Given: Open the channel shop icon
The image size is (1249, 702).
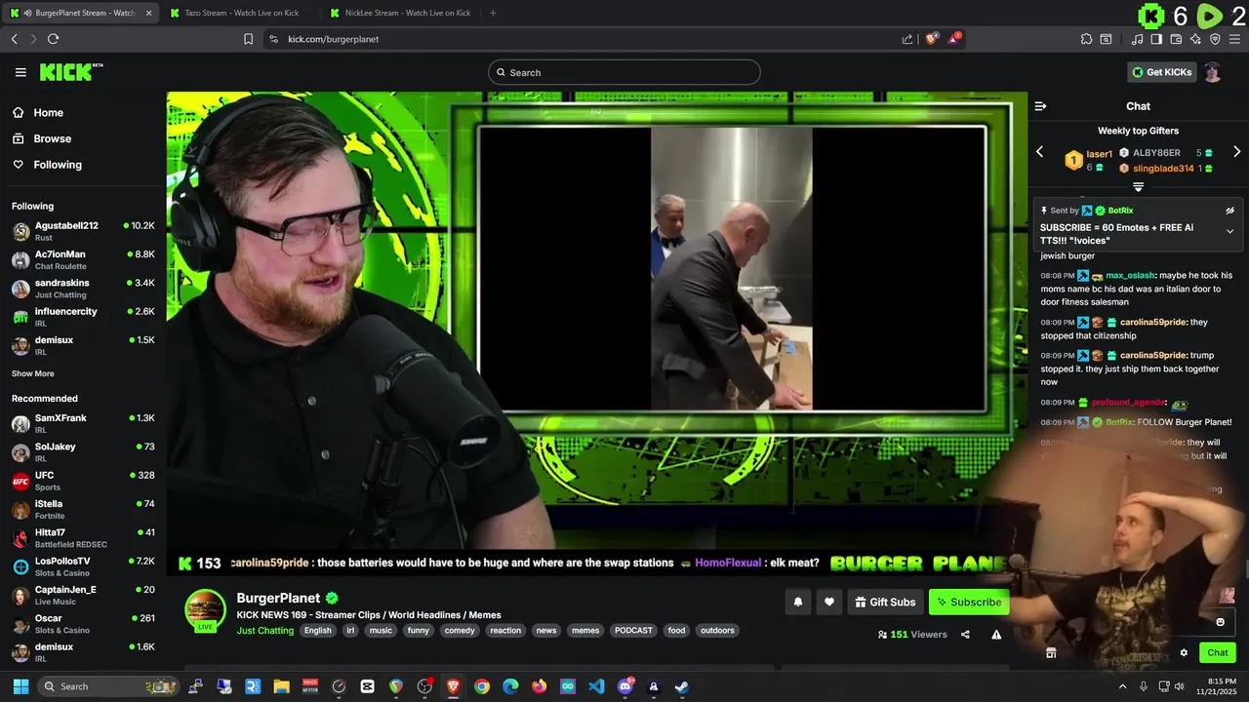Looking at the screenshot, I should point(1051,653).
